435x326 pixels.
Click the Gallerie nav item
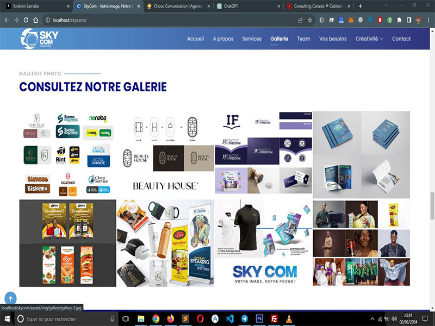279,39
